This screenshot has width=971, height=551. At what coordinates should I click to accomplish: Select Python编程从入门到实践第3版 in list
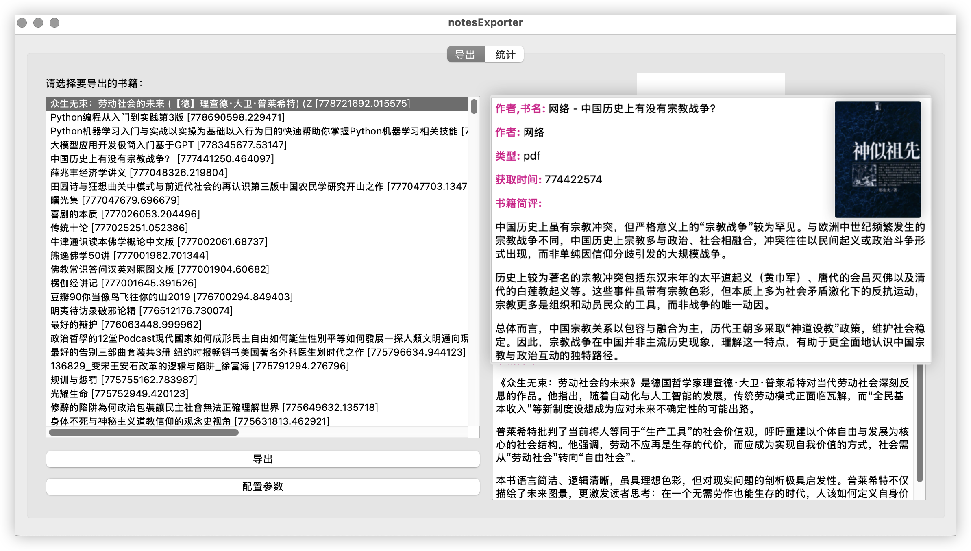167,117
